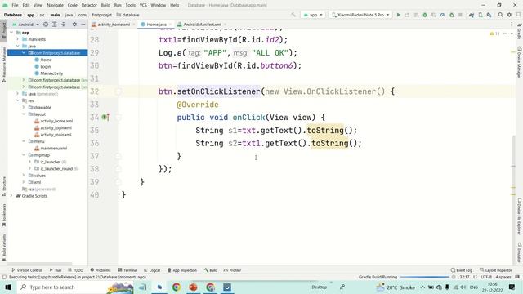Screen dimensions: 523x294
Task: Click the Search Everywhere magnifier icon
Action: click(x=501, y=15)
